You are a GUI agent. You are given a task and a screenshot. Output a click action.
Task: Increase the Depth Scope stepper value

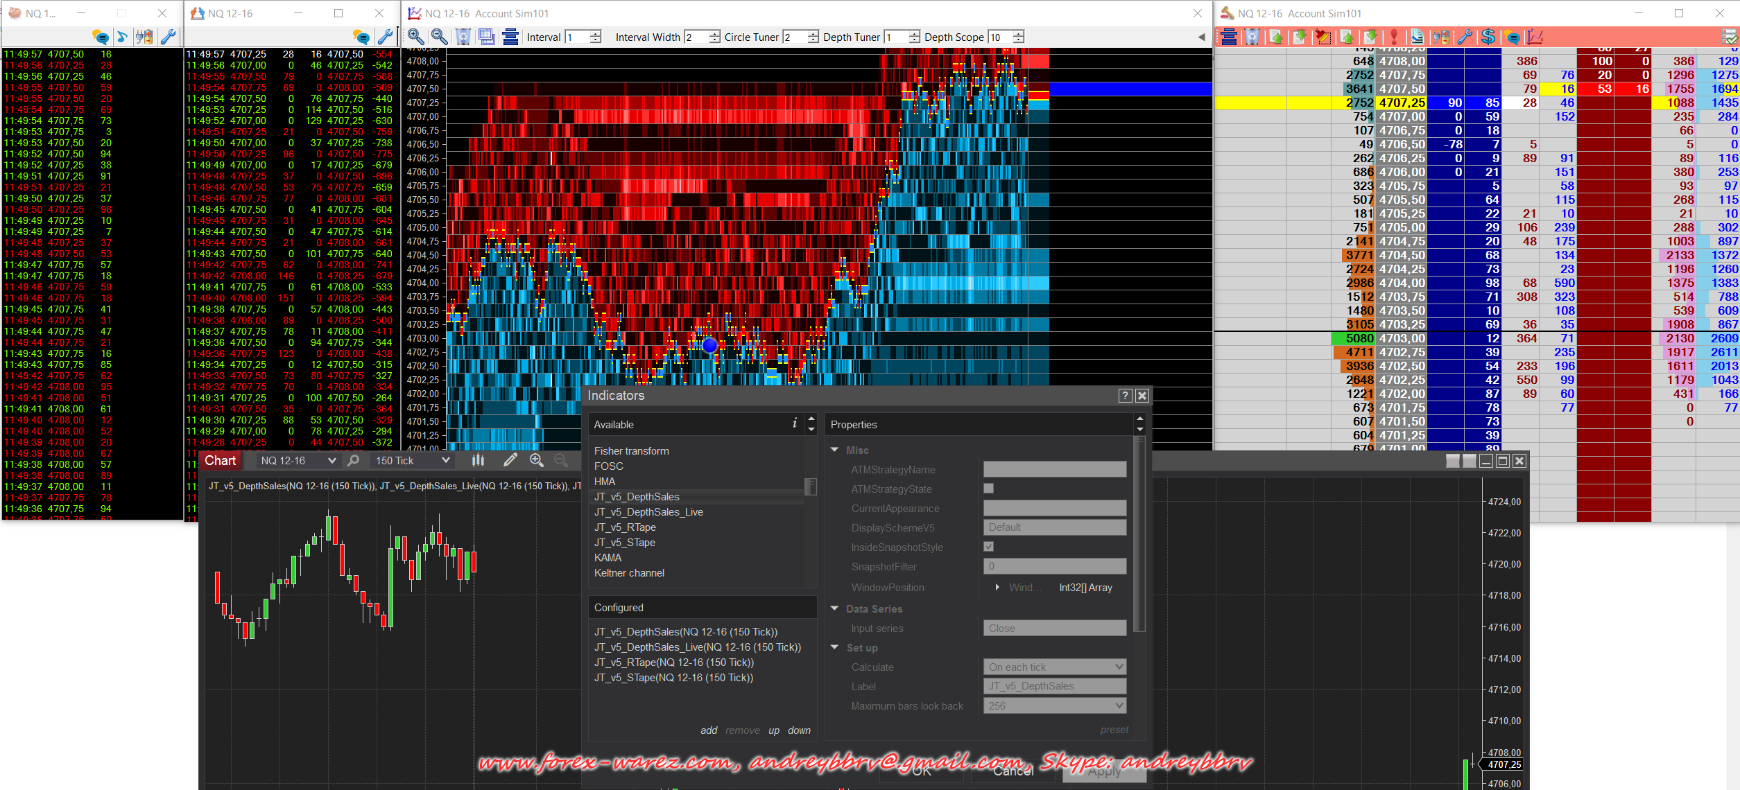tap(1018, 34)
